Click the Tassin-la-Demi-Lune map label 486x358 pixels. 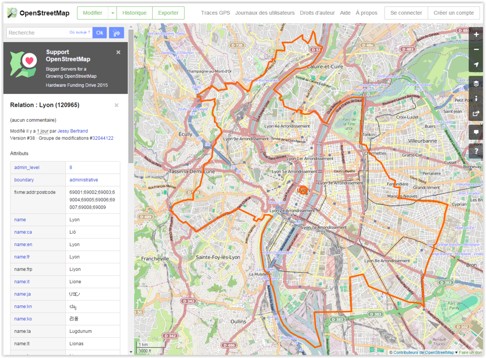(x=192, y=171)
